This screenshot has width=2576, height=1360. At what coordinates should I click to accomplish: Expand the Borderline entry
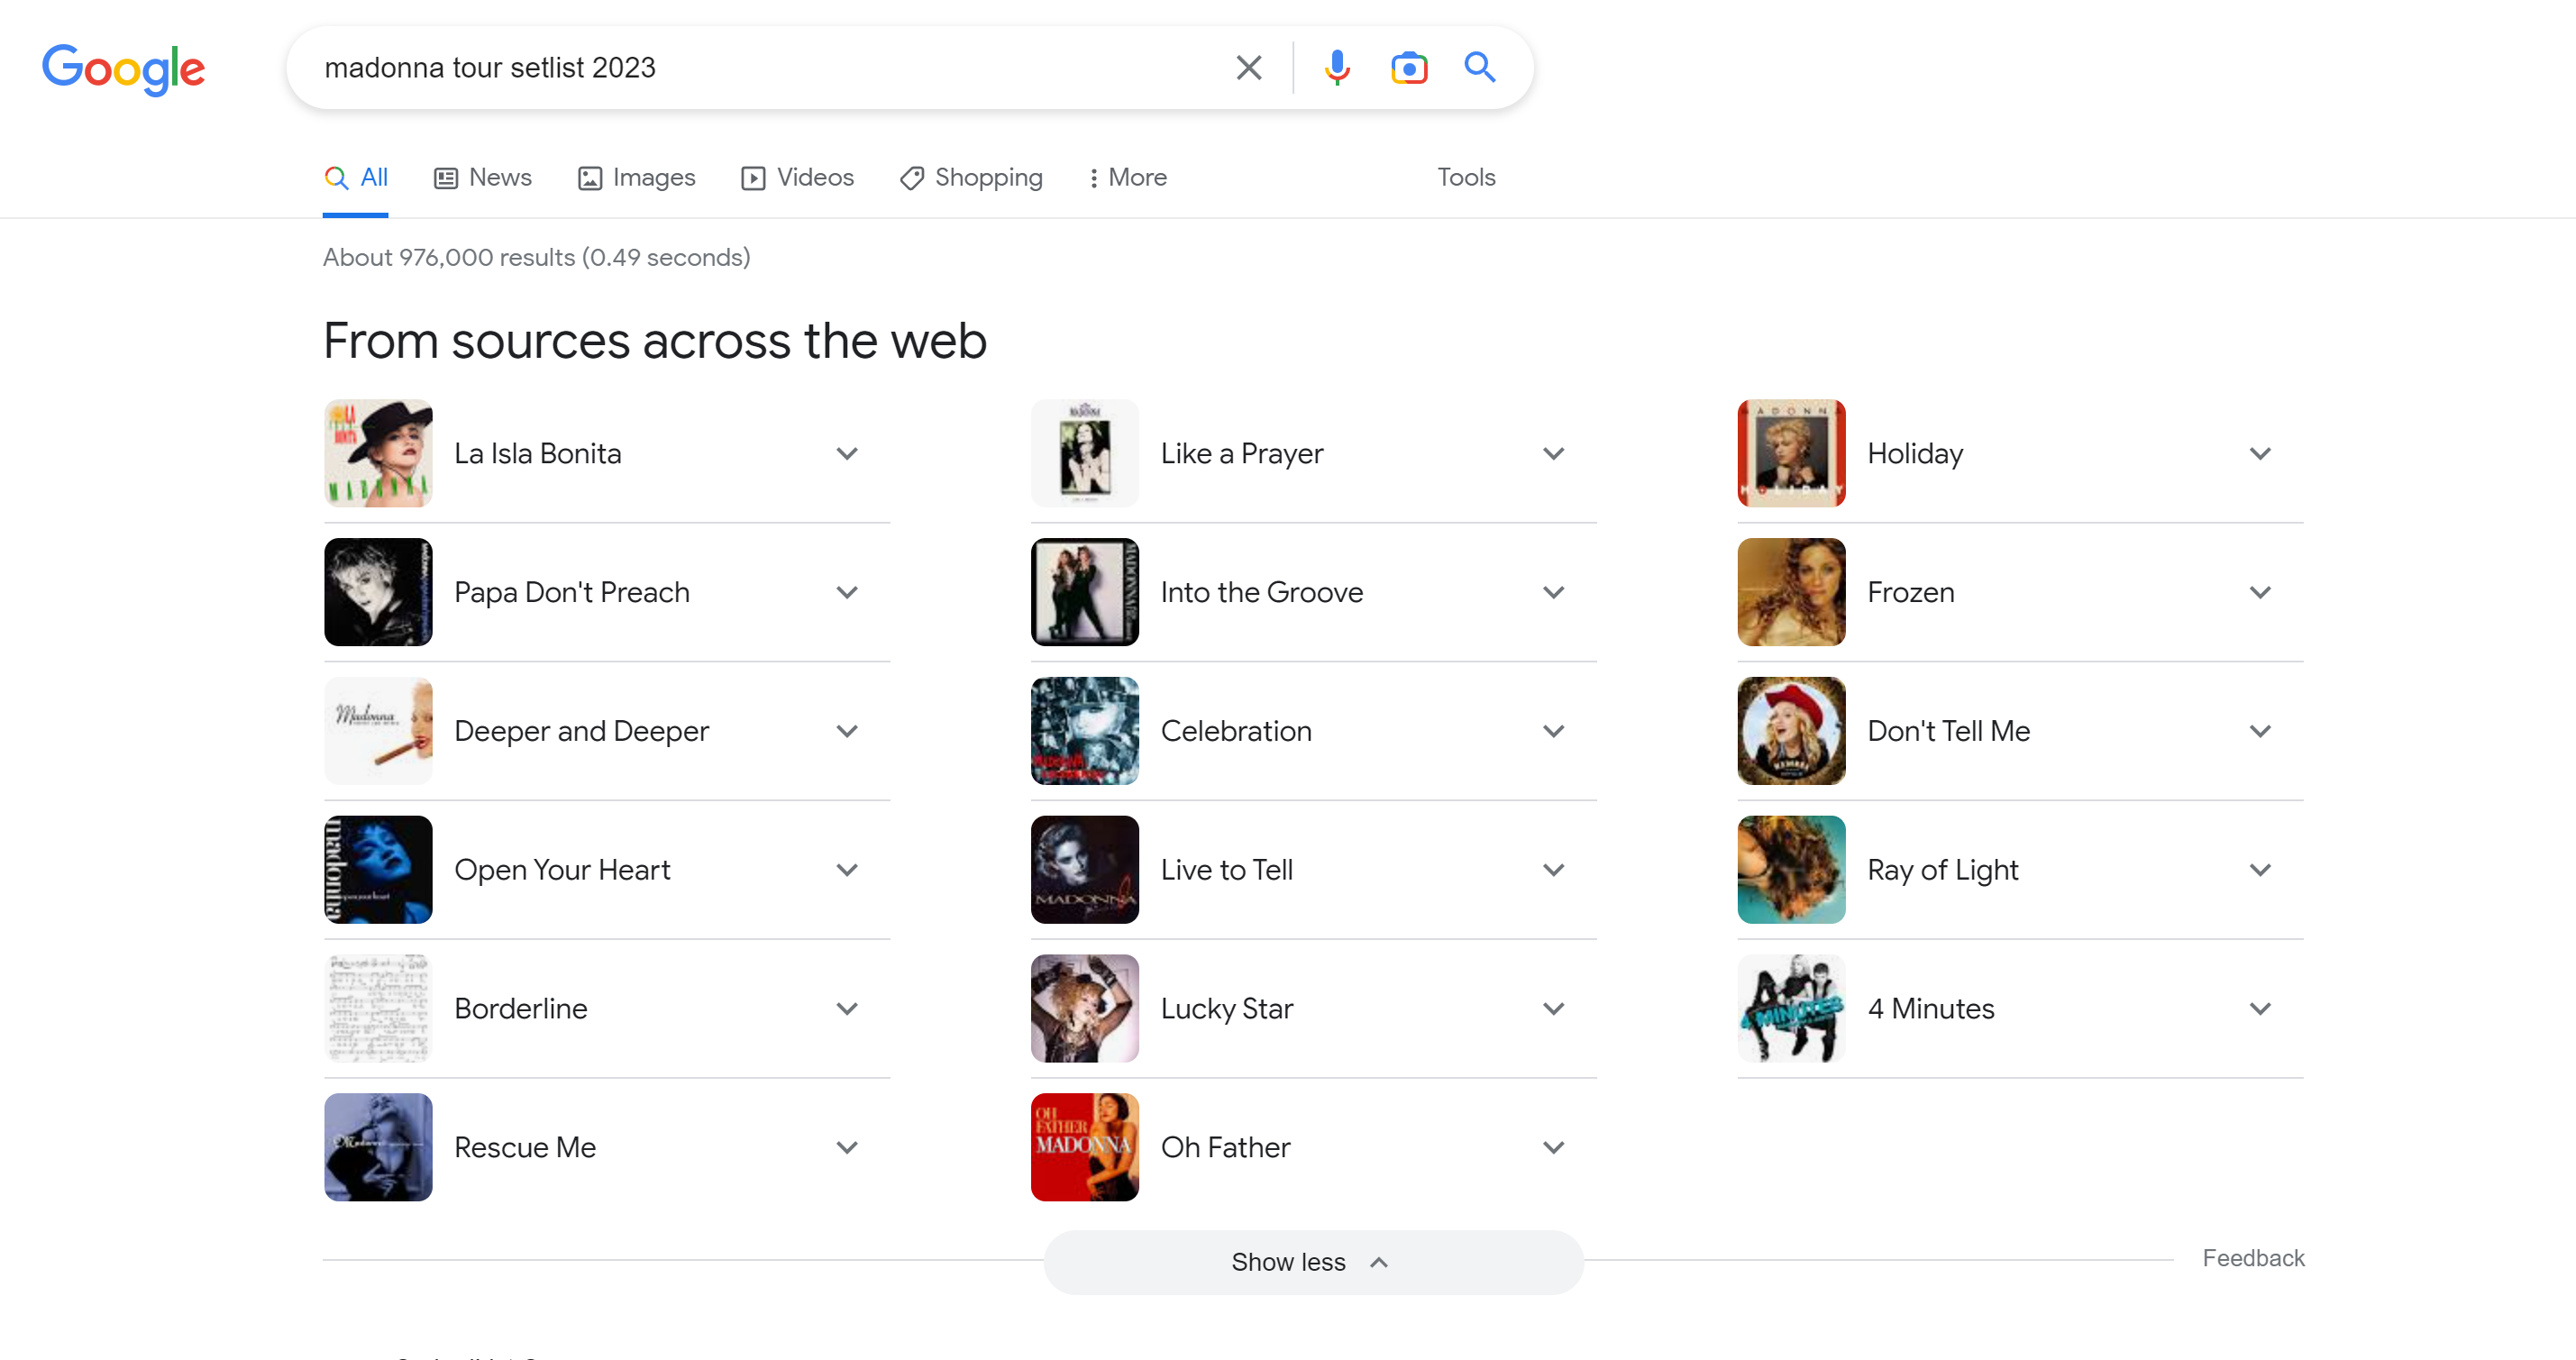[847, 1010]
